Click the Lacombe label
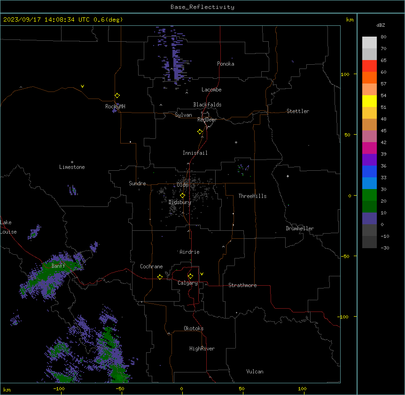 211,90
